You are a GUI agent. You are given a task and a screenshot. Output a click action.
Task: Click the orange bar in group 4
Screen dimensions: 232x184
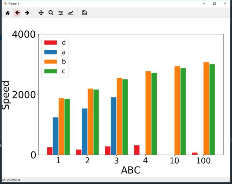(148, 113)
